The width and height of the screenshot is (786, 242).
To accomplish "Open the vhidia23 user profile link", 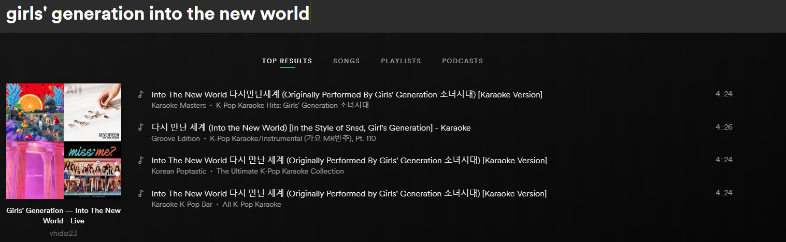I will [x=64, y=233].
